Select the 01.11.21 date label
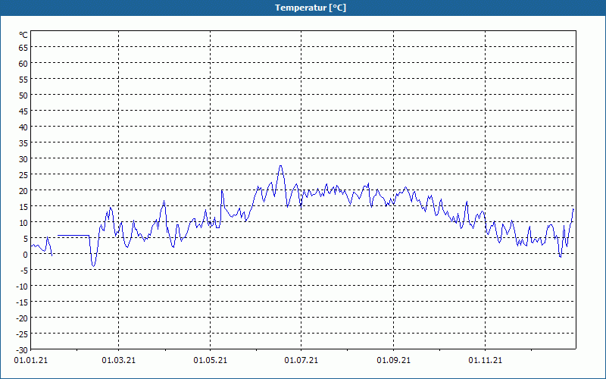 (x=484, y=361)
